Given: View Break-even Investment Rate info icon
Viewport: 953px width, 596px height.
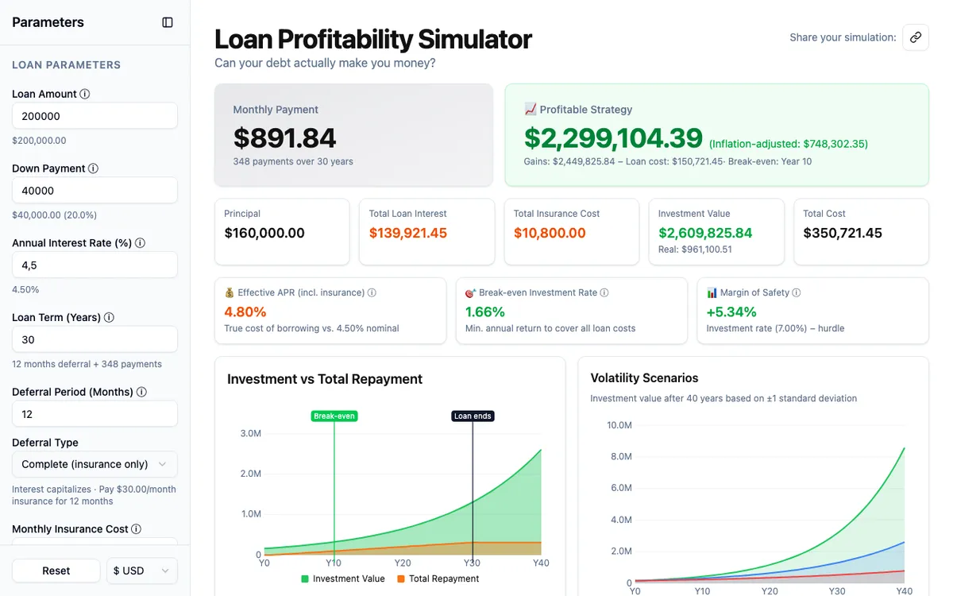Looking at the screenshot, I should (604, 292).
